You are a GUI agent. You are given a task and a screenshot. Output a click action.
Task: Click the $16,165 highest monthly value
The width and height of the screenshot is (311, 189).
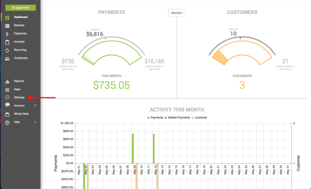(x=154, y=61)
